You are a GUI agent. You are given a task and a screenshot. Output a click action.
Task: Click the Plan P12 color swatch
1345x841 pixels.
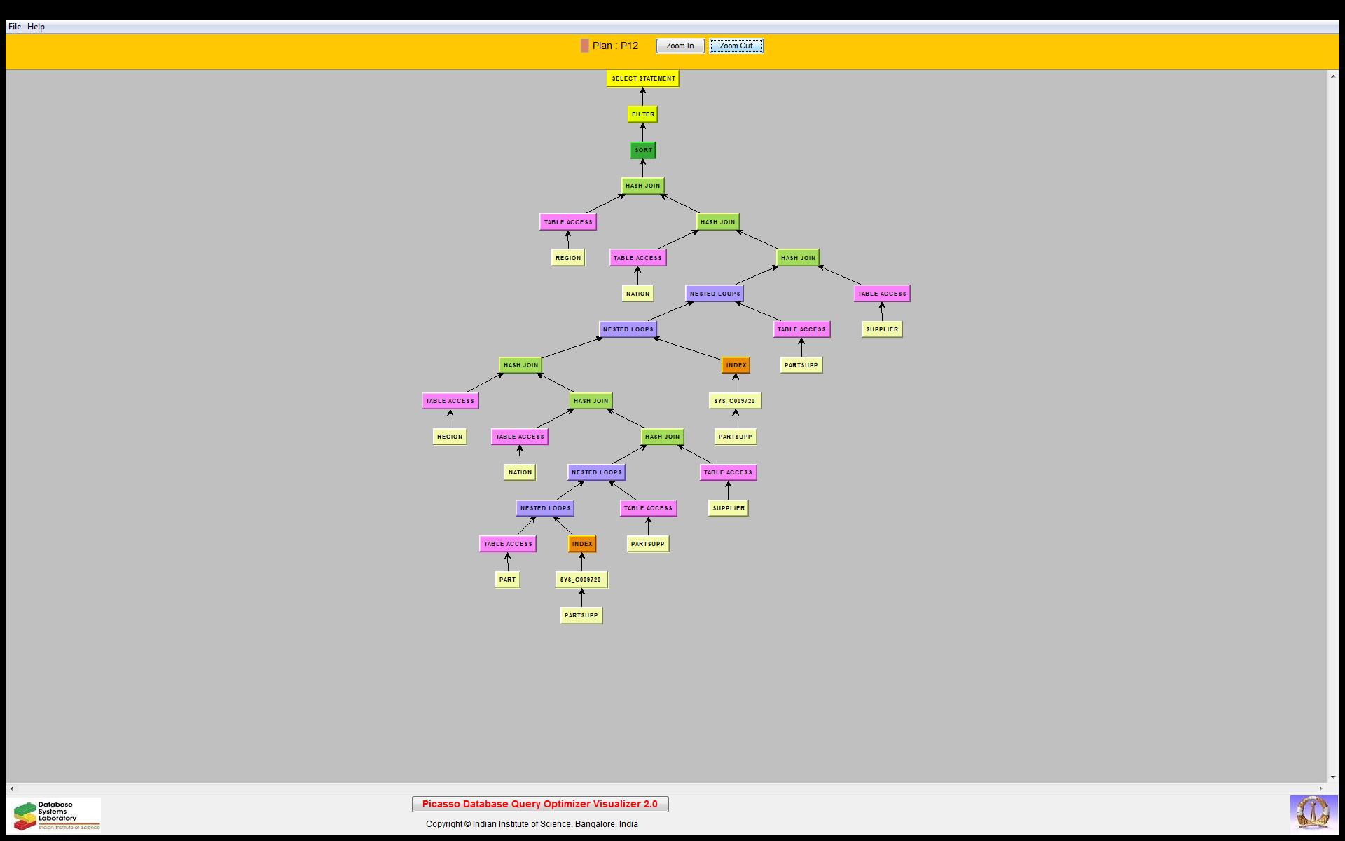(585, 46)
